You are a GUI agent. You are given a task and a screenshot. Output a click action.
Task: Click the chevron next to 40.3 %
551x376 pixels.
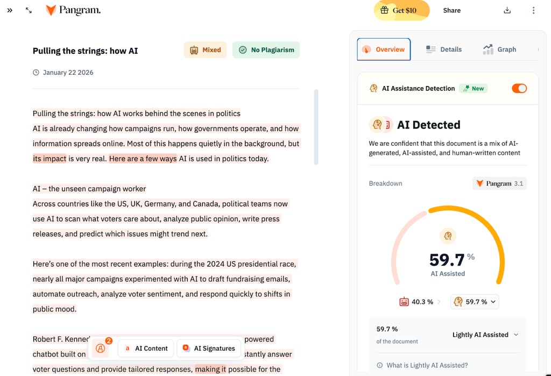pos(439,302)
